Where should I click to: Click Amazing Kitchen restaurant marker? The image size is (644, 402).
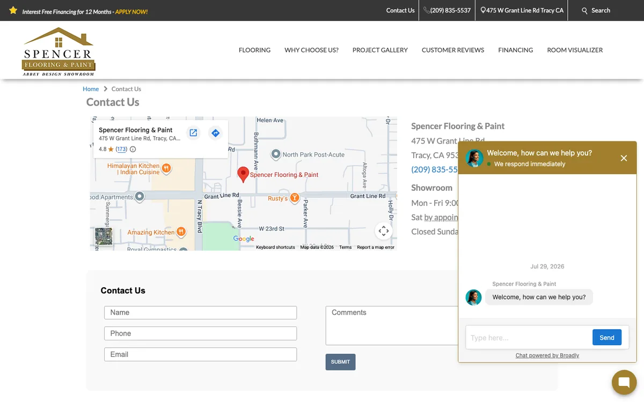coord(181,232)
